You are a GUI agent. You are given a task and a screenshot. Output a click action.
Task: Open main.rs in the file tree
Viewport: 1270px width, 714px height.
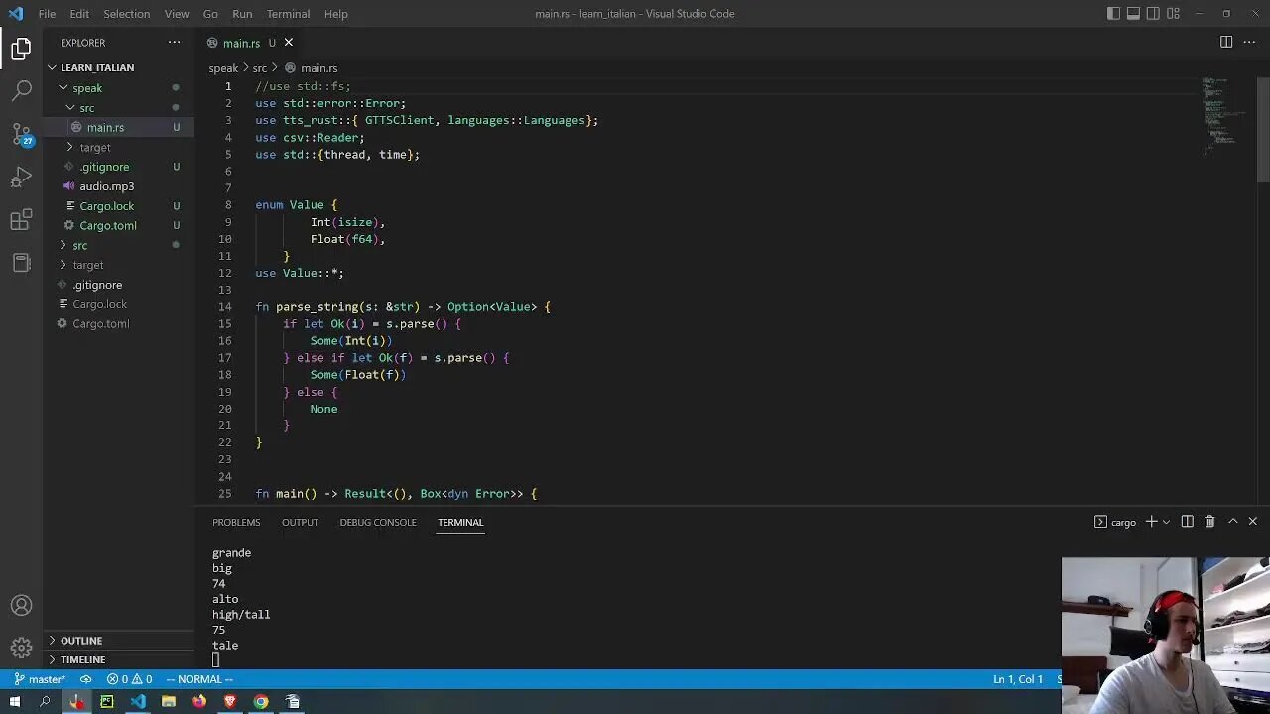tap(119, 127)
